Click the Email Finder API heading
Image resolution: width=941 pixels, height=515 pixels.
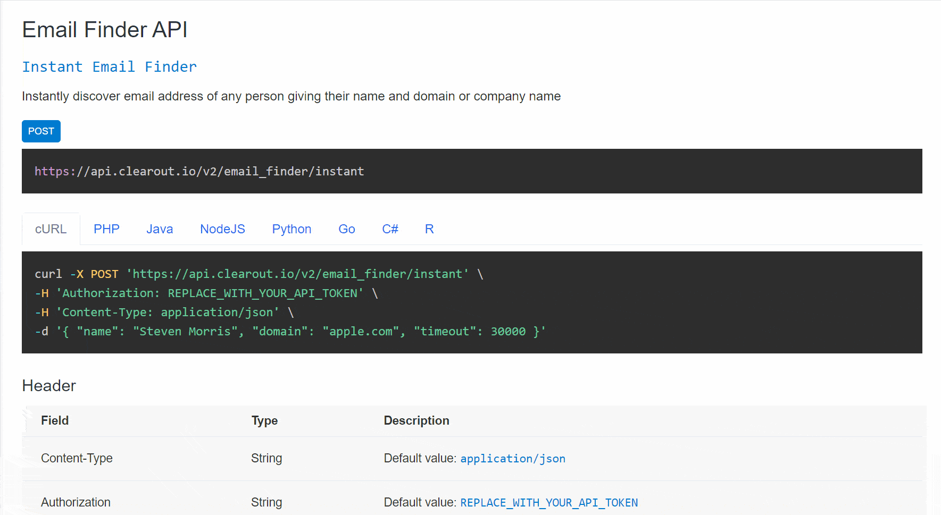click(104, 30)
